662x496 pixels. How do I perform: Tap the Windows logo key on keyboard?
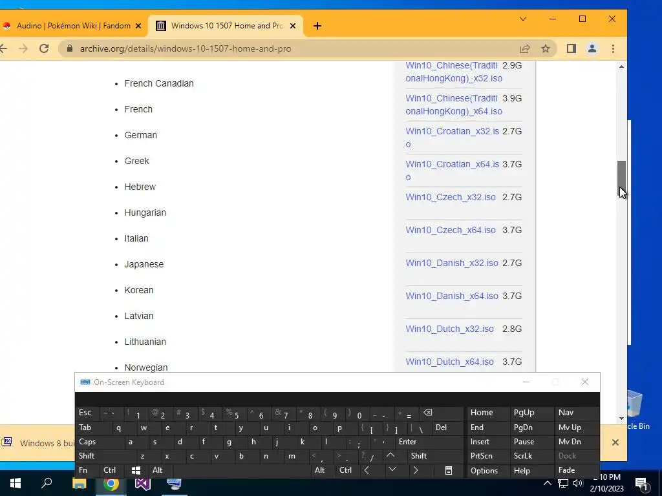(136, 470)
